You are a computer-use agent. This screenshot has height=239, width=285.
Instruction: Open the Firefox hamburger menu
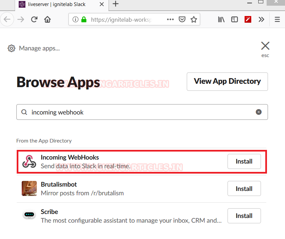point(277,19)
